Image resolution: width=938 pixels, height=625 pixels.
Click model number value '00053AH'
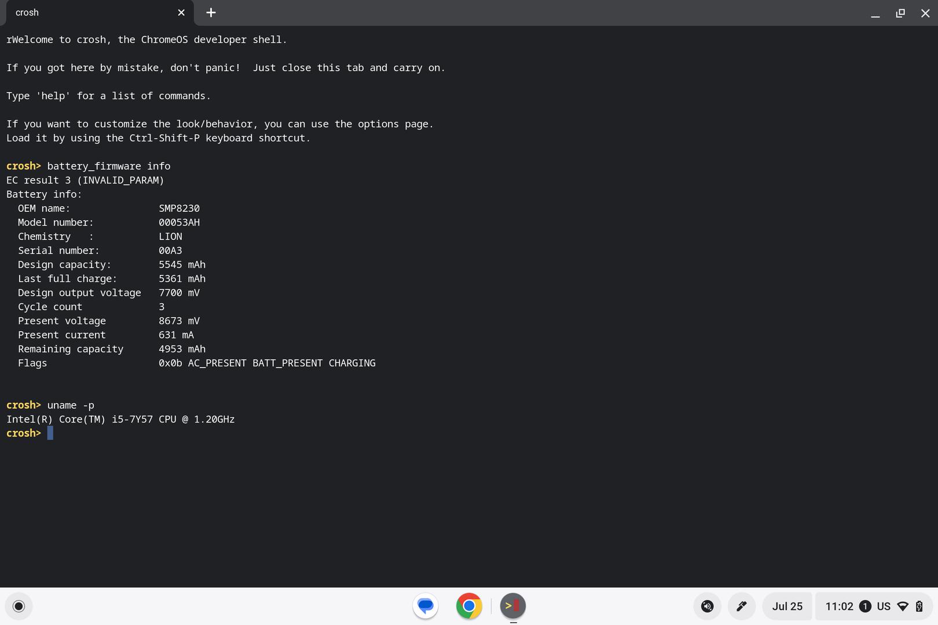click(x=179, y=222)
